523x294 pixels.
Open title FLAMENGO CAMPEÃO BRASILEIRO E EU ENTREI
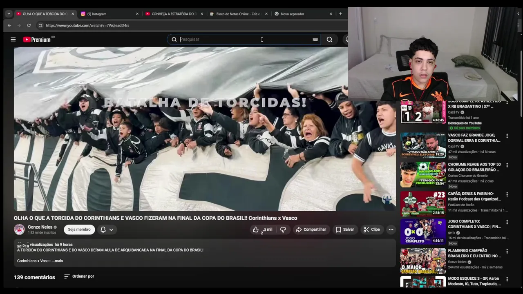pos(474,253)
